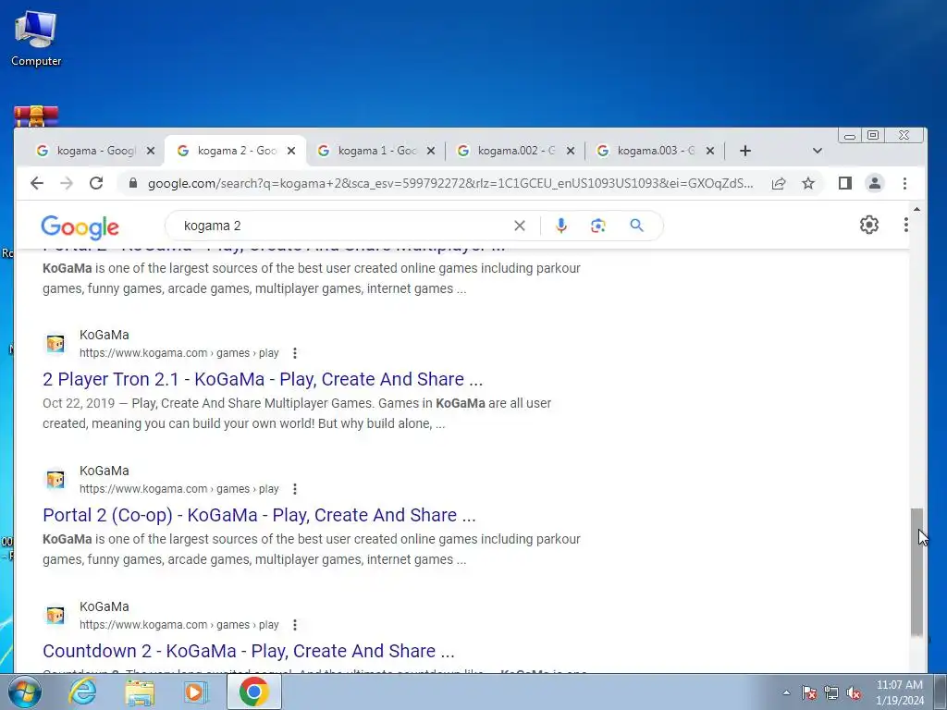Close the 'kogama.003' tab

tap(710, 151)
